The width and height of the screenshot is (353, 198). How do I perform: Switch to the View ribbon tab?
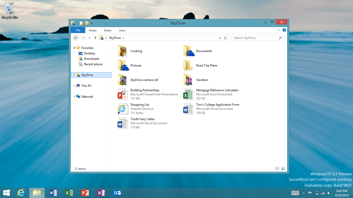click(x=122, y=30)
